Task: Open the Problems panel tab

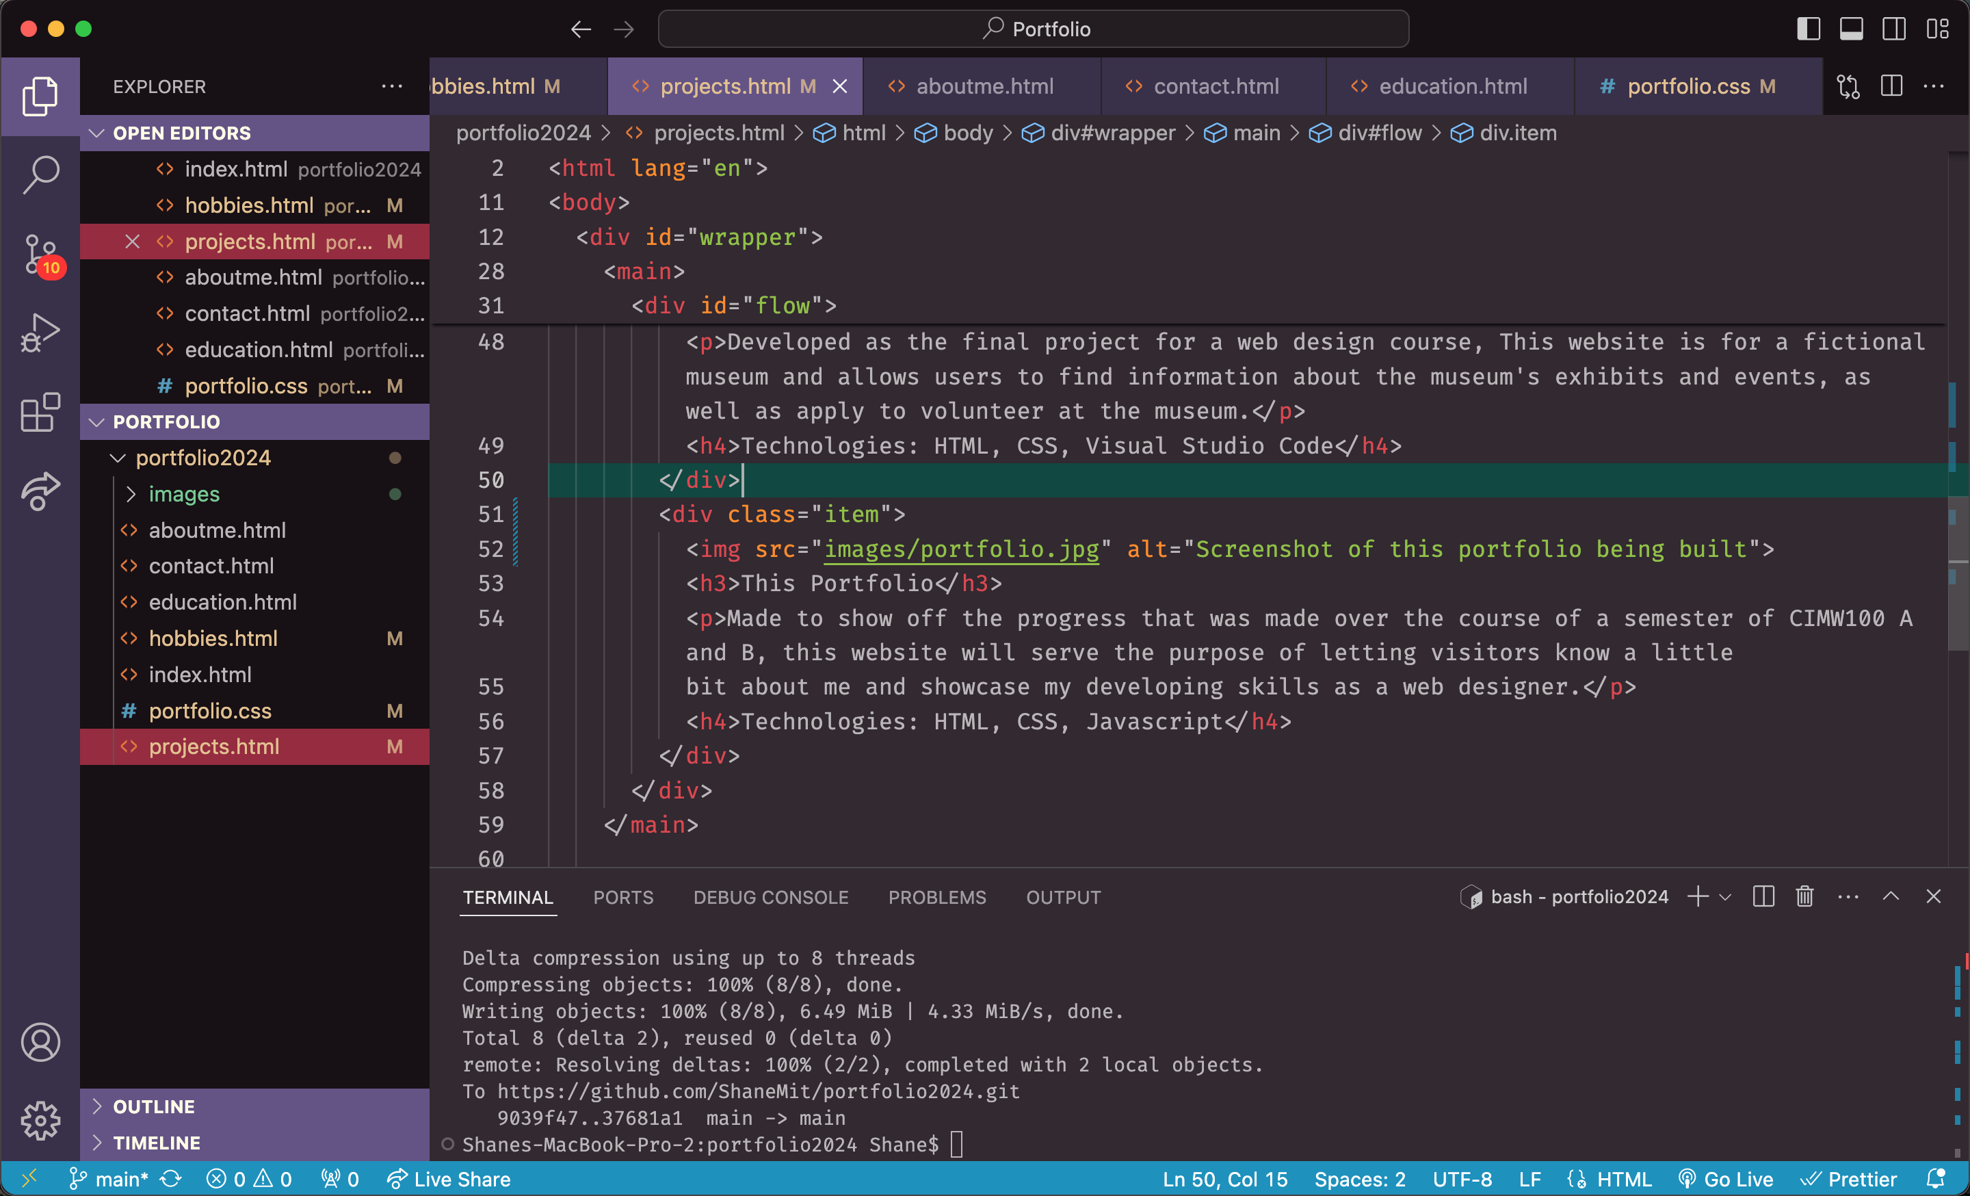Action: tap(937, 897)
